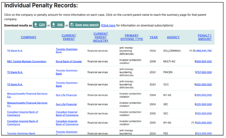
Task: Sort by PENALTY AMOUNT column header
Action: click(x=205, y=37)
